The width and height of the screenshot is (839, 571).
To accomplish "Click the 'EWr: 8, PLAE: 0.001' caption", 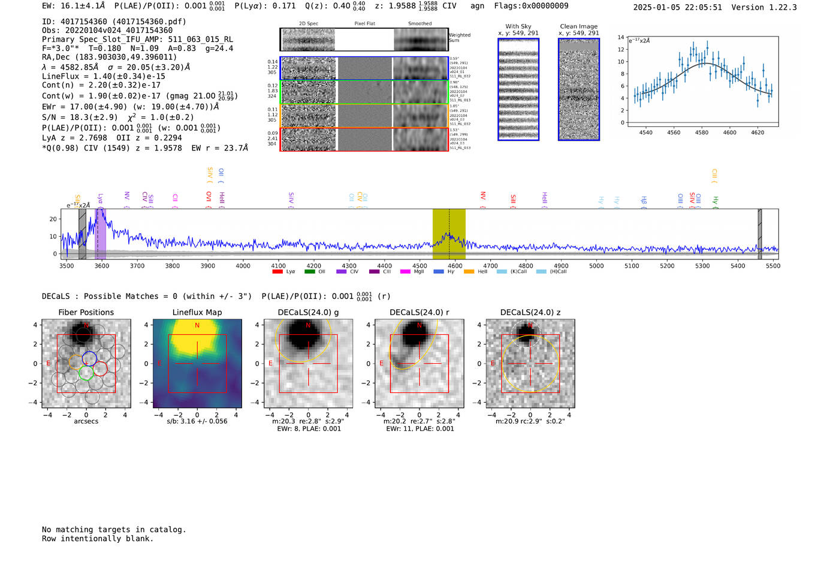I will [309, 429].
